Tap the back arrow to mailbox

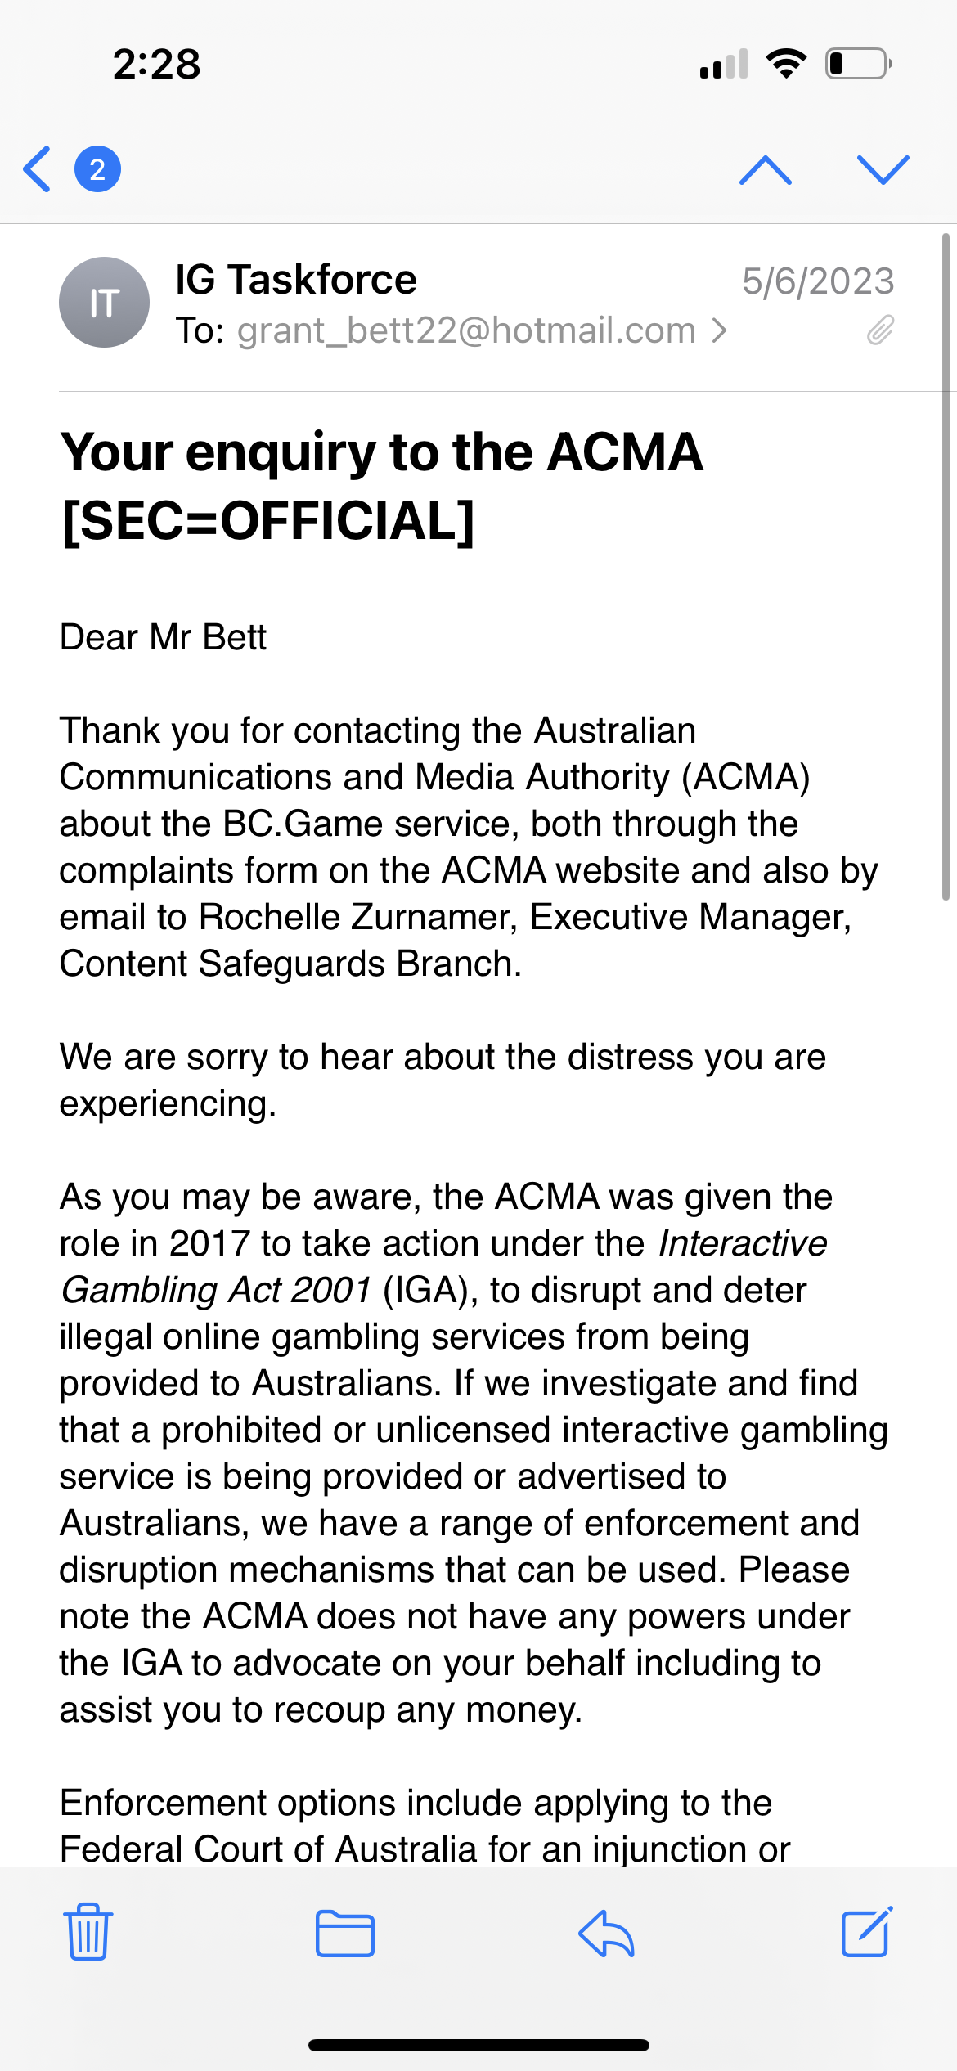pos(38,169)
